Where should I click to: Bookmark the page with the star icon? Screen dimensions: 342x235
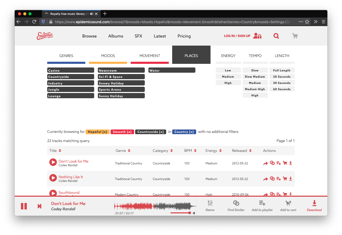tap(307, 22)
